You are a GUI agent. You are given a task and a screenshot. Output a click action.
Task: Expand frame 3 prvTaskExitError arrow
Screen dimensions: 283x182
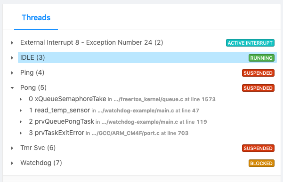(x=21, y=133)
